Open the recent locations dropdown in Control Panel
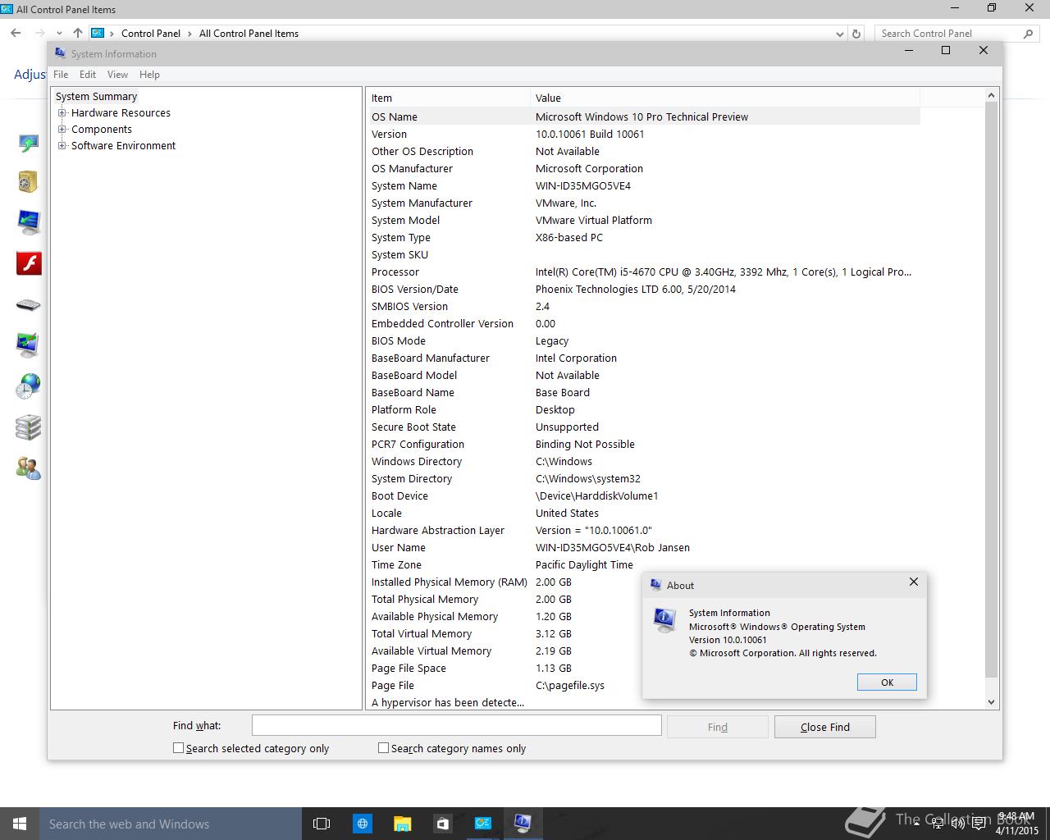The image size is (1050, 840). [x=60, y=34]
